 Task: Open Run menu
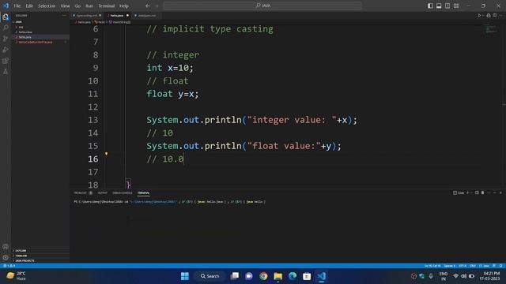tap(89, 6)
